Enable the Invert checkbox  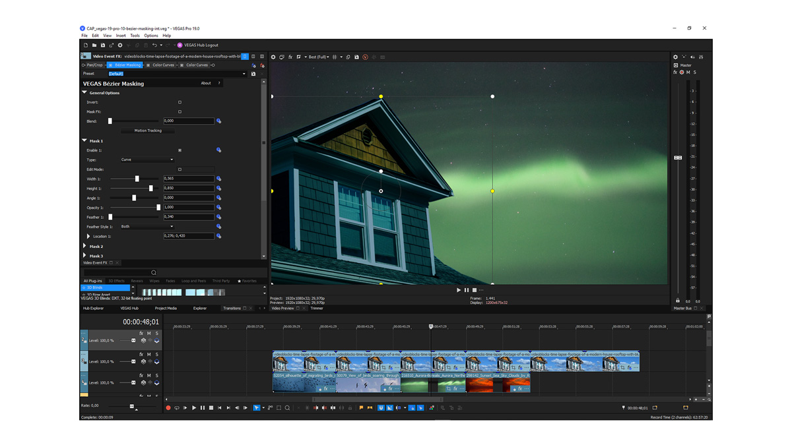click(180, 102)
